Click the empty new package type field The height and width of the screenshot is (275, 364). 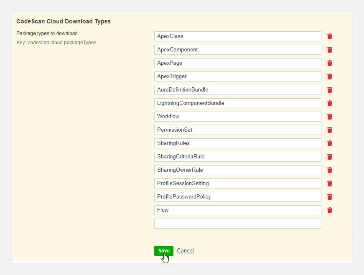237,224
